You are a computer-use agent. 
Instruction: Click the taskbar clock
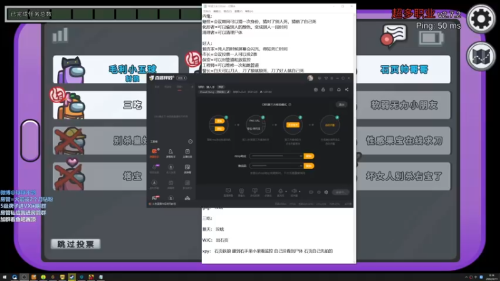[x=492, y=277]
